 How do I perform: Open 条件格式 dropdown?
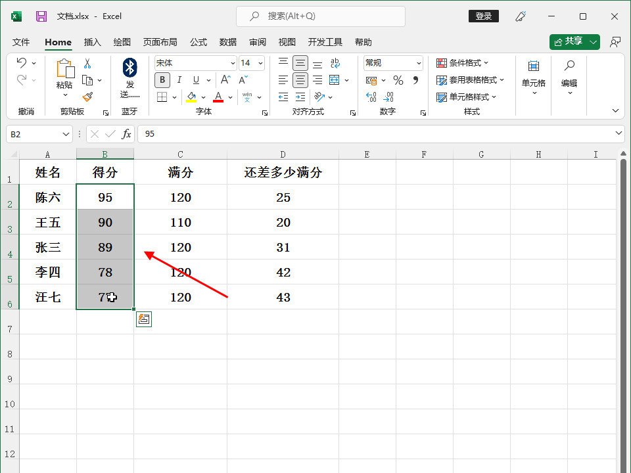click(462, 63)
